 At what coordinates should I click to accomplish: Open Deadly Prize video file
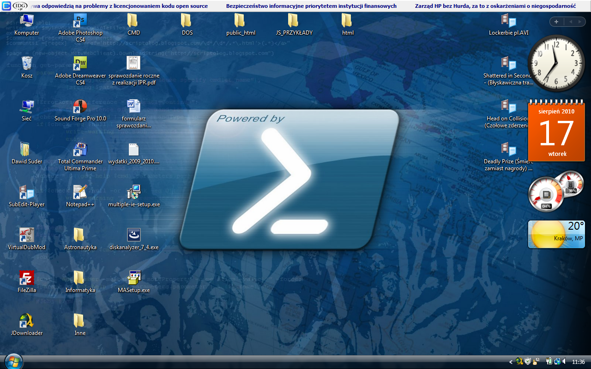(x=508, y=156)
